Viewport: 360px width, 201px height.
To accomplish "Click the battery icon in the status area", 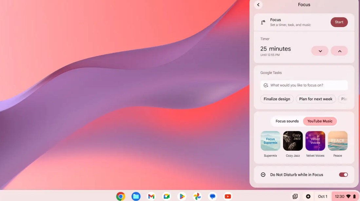I will click(x=354, y=196).
